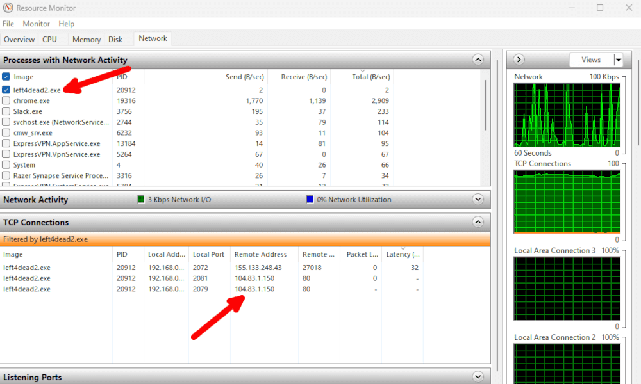This screenshot has height=384, width=641.
Task: Sort TCP connections by Remote Port header
Action: pos(319,254)
